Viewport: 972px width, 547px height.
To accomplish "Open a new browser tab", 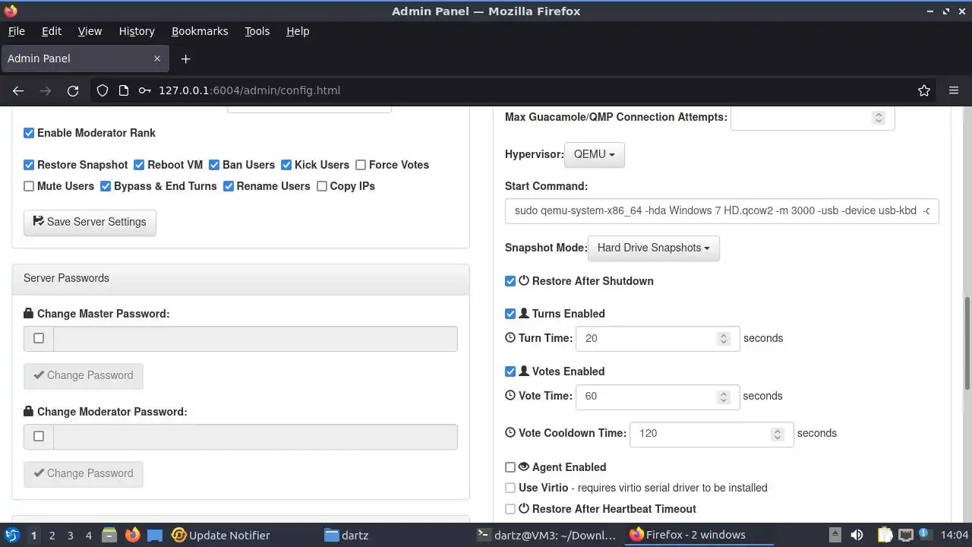I will click(185, 58).
